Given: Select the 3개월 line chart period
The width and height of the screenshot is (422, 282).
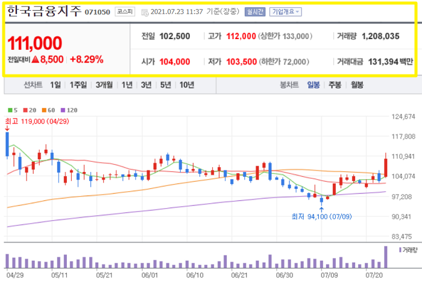Looking at the screenshot, I should coord(104,85).
